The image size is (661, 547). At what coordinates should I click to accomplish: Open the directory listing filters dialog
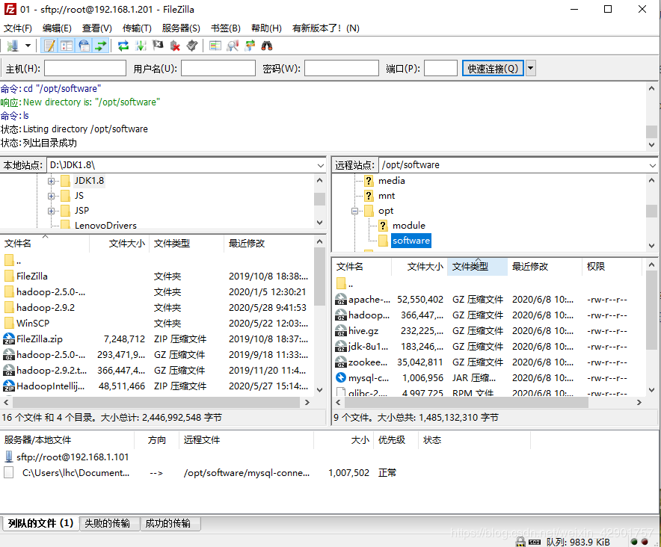click(x=215, y=46)
